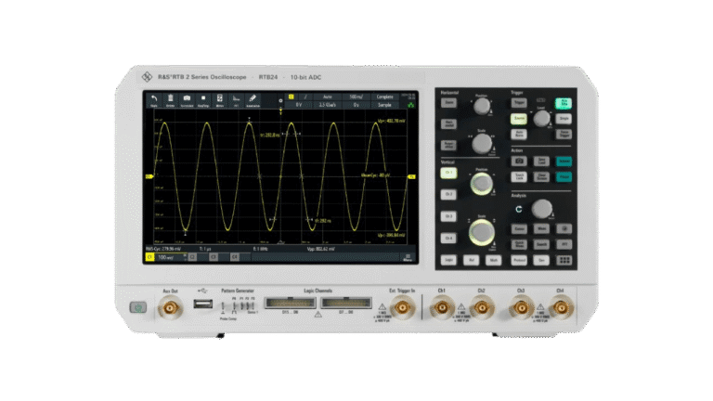Toggle the Run Stop acquisition button
The image size is (713, 401).
563,104
